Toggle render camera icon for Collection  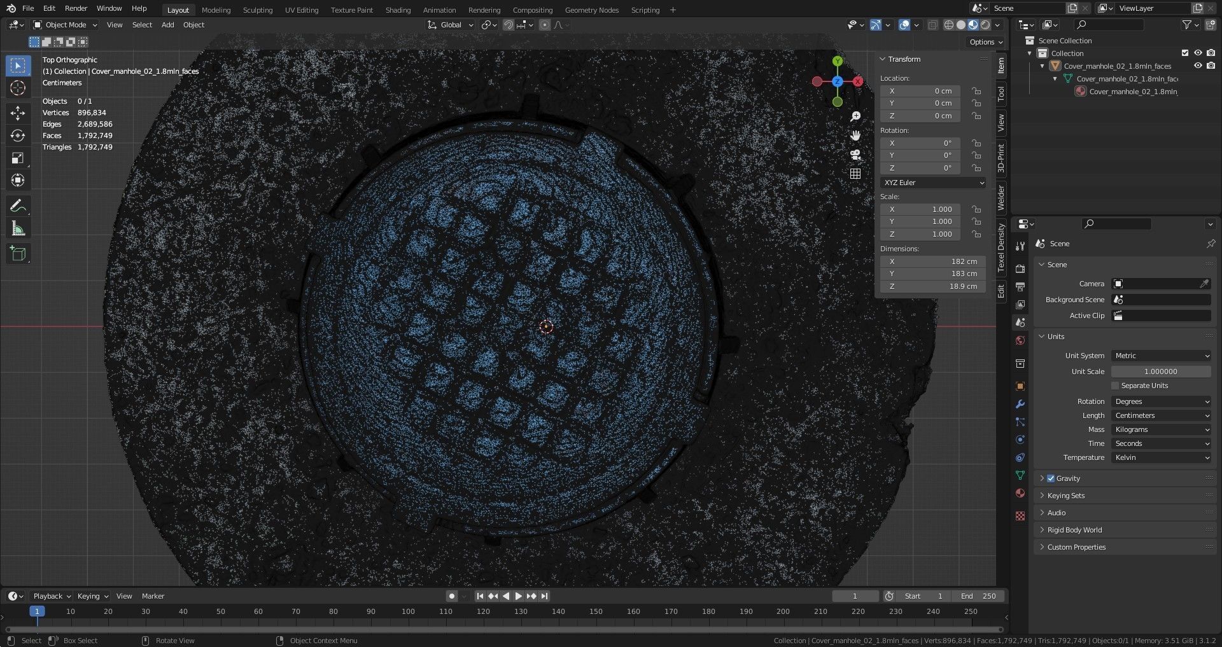coord(1211,53)
